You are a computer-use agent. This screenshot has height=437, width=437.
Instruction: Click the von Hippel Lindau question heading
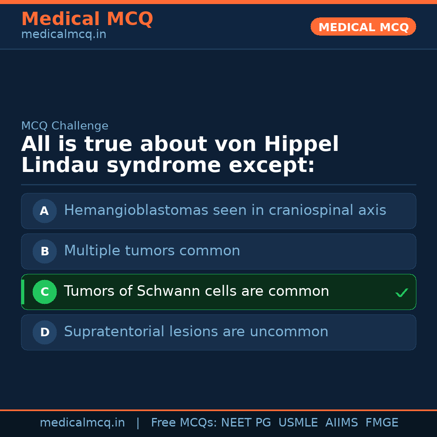coord(180,155)
